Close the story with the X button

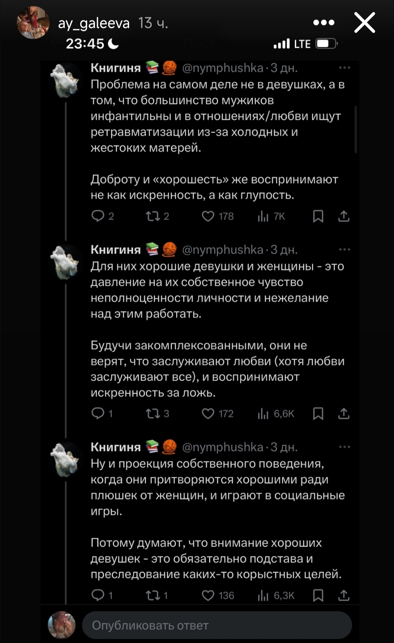(365, 23)
